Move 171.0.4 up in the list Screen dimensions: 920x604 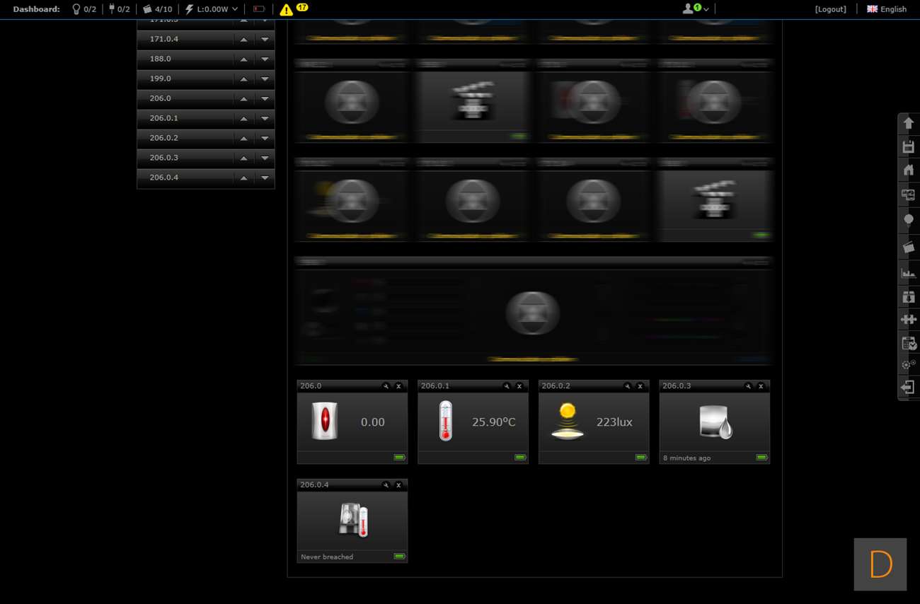point(243,40)
